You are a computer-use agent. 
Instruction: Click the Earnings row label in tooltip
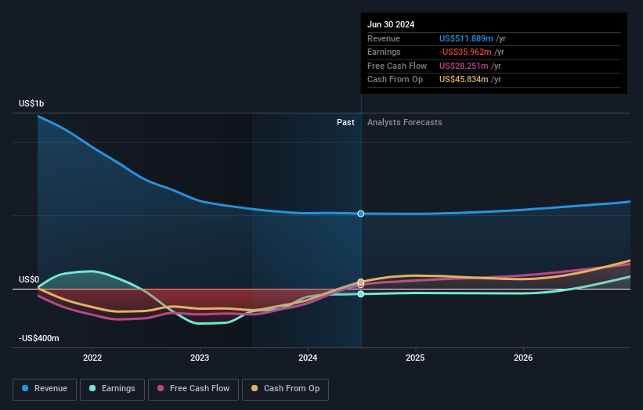(x=384, y=52)
